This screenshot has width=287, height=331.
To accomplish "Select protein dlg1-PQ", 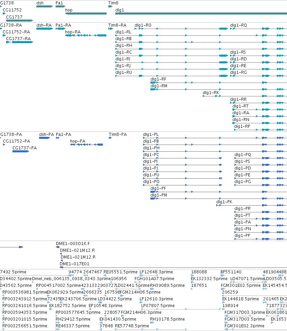I will pyautogui.click(x=242, y=155).
